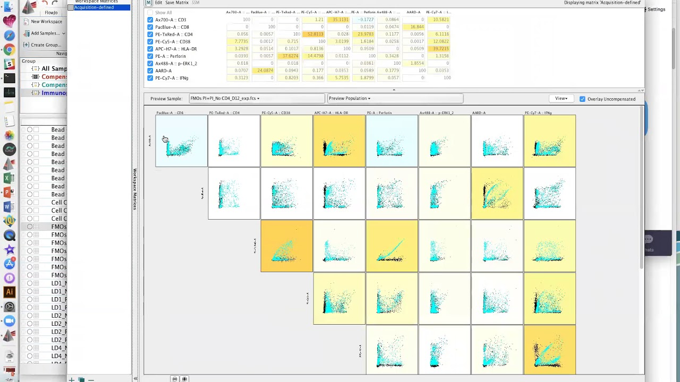The width and height of the screenshot is (680, 382).
Task: Open the Preview Population dropdown
Action: point(395,98)
